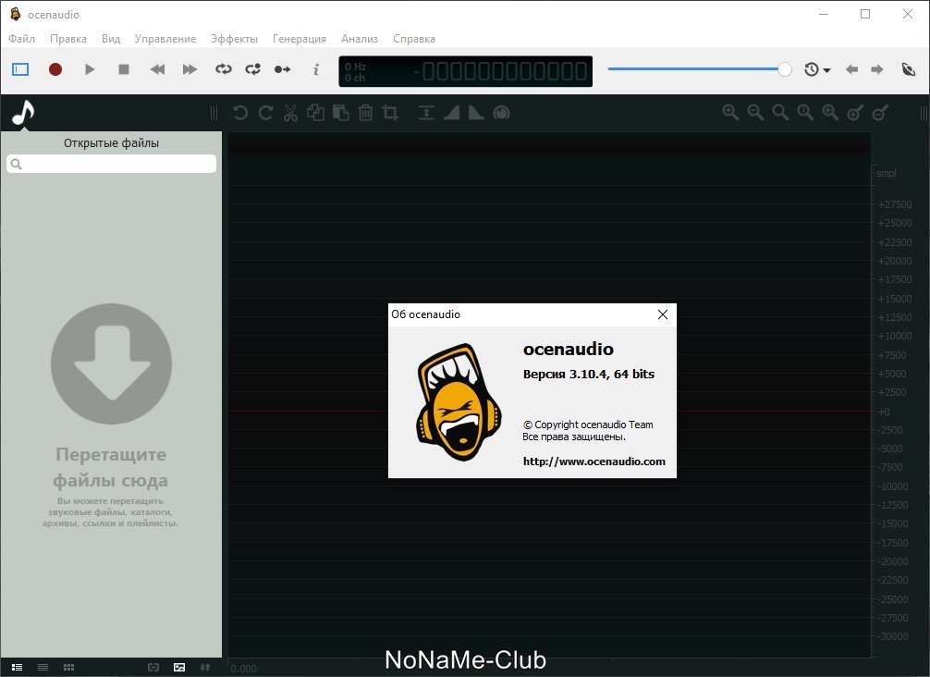Click the Undo arrow icon
The width and height of the screenshot is (930, 677).
click(240, 113)
